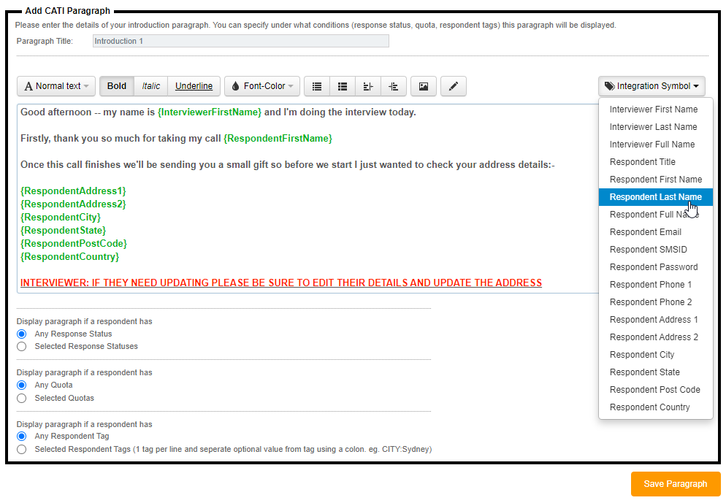Expand the Font-Color dropdown
726x503 pixels.
(x=261, y=86)
